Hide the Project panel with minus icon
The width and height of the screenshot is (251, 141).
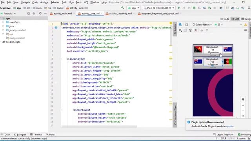click(45, 13)
